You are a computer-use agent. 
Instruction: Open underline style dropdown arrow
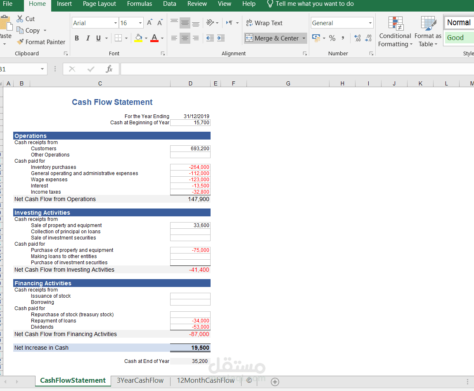(107, 38)
